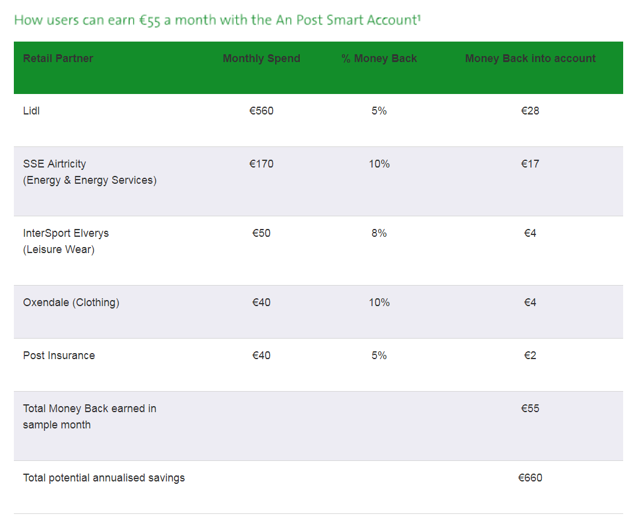Click the €17 money back value
The image size is (634, 520).
click(530, 164)
